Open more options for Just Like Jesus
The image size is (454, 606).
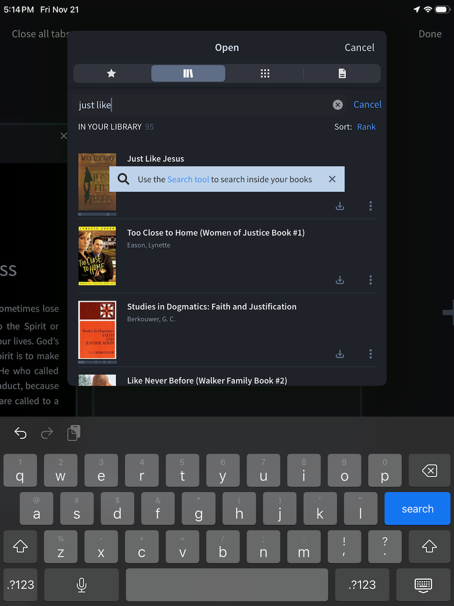370,206
